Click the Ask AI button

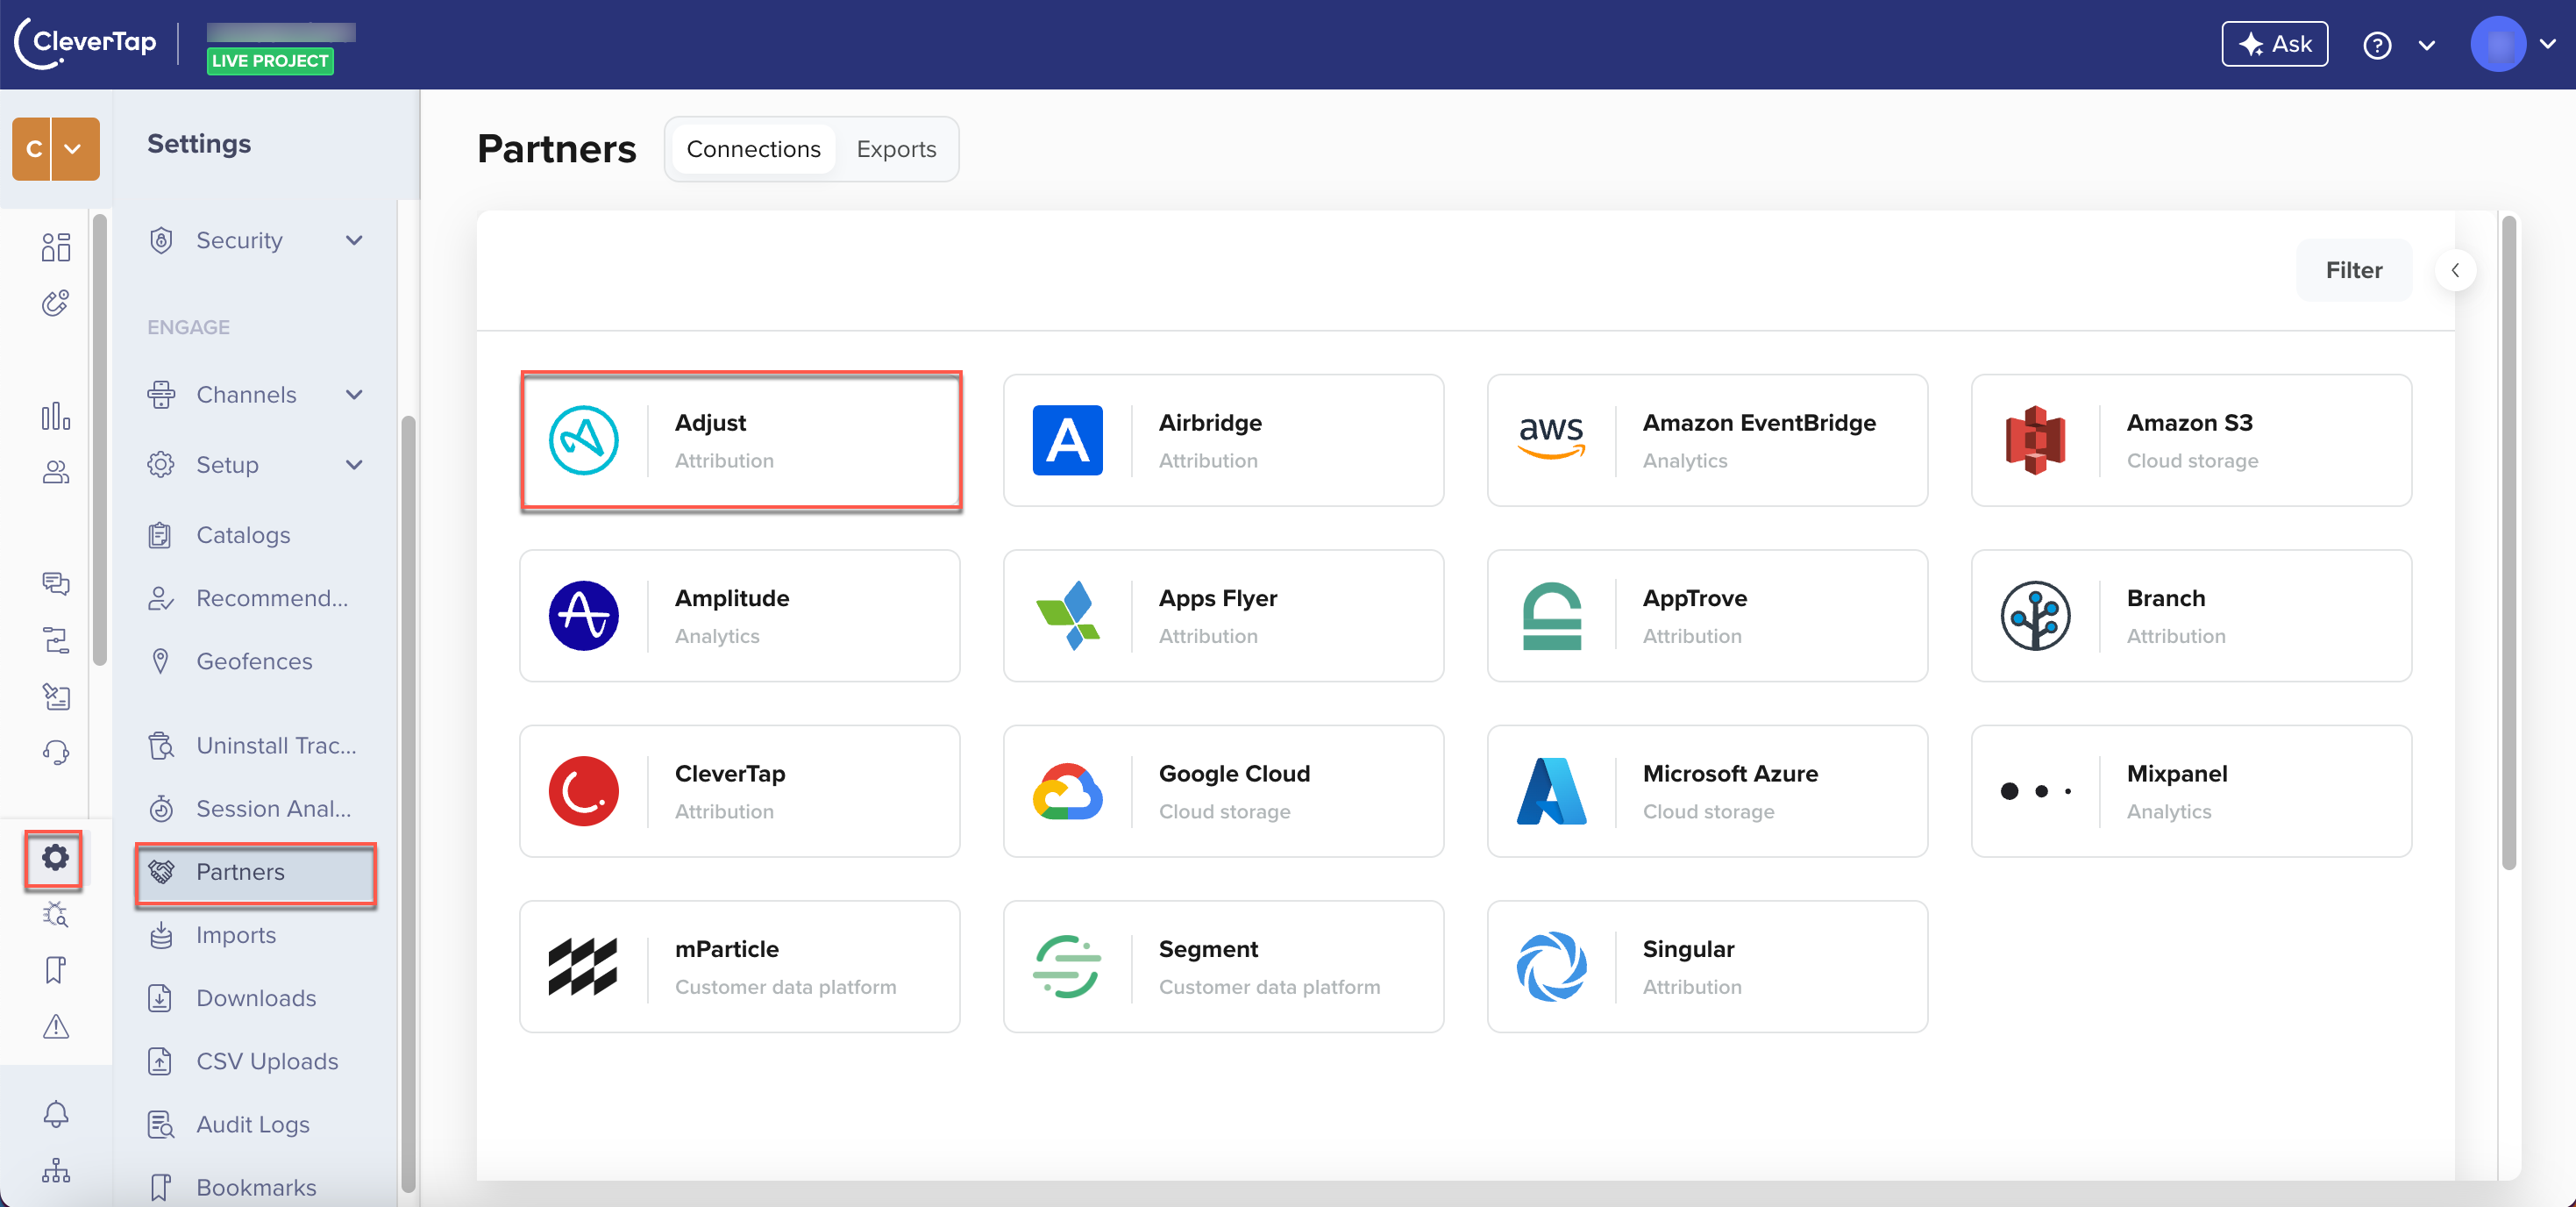click(2274, 44)
